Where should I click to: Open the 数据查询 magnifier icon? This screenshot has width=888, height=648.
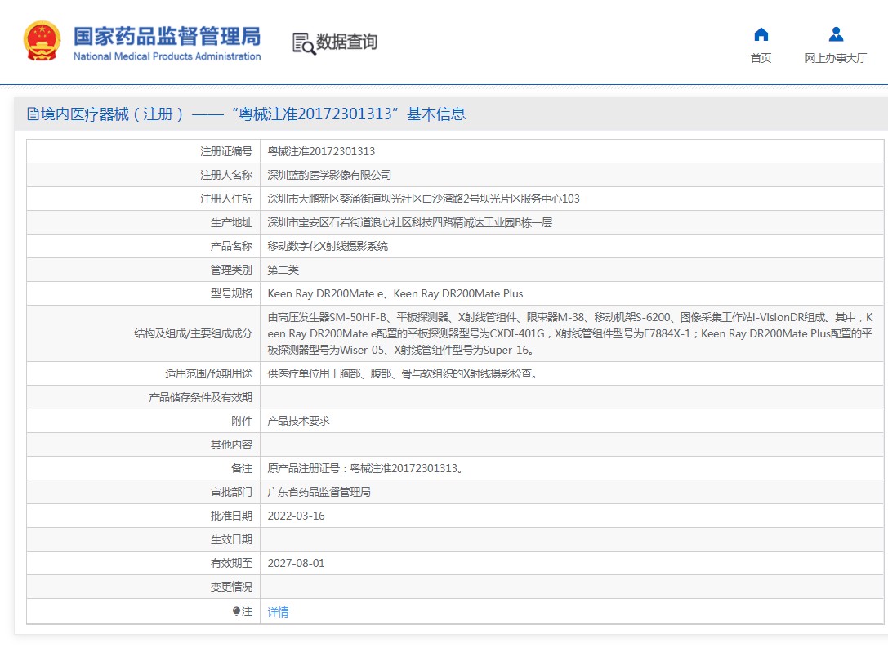pyautogui.click(x=304, y=43)
